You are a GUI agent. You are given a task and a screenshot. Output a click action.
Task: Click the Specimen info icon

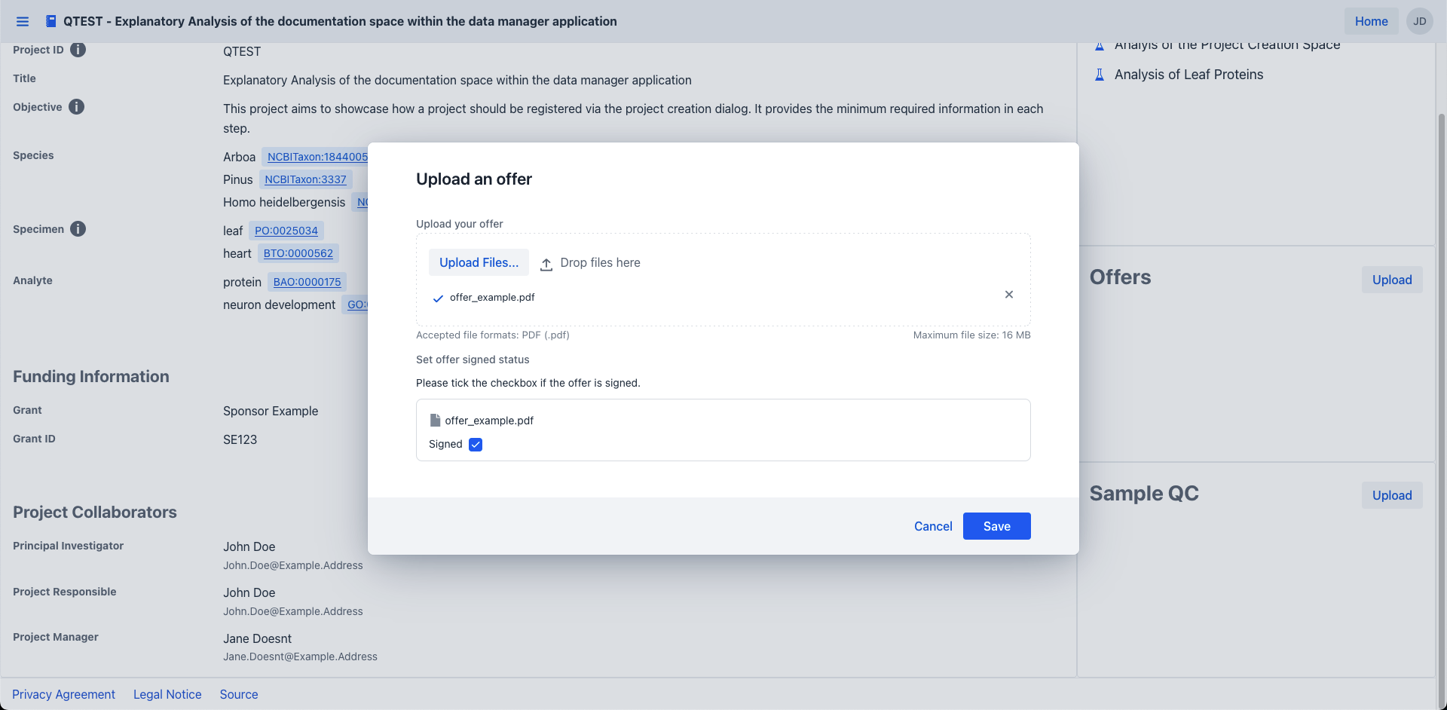tap(78, 229)
